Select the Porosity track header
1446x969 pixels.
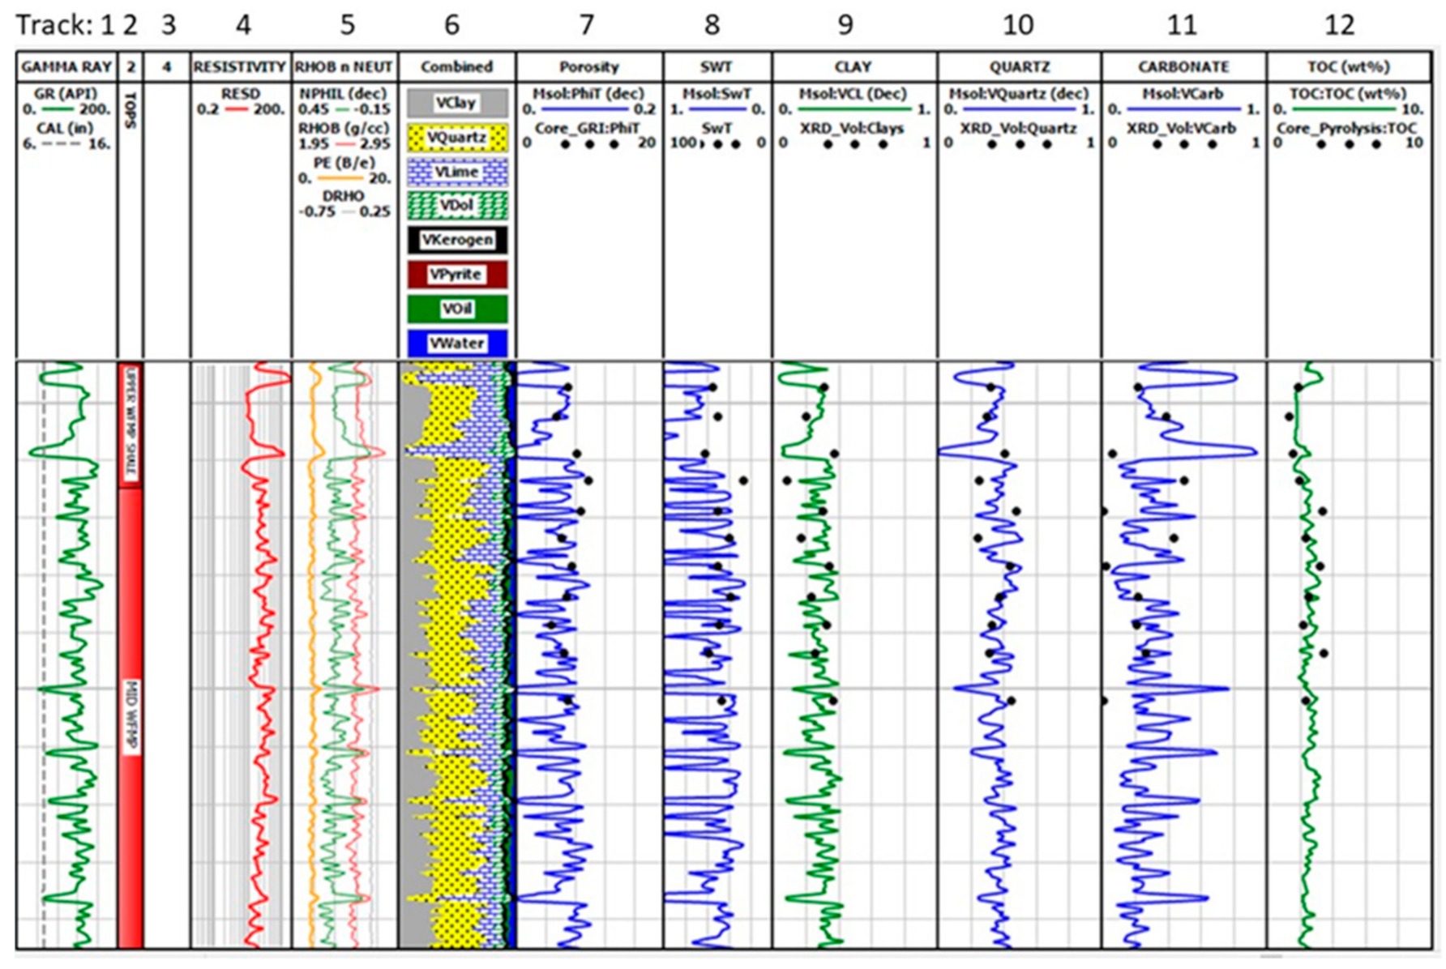click(x=588, y=66)
